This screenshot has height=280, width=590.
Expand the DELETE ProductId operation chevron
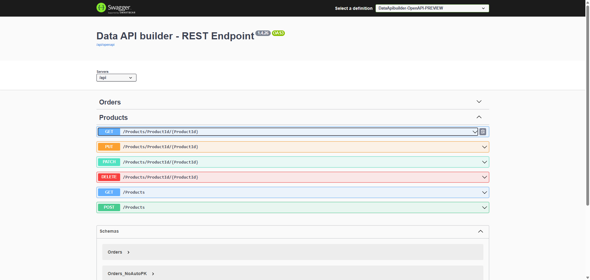pos(484,177)
